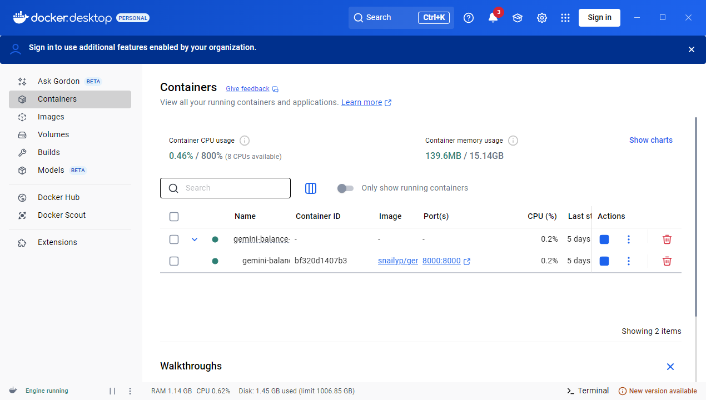This screenshot has width=706, height=400.
Task: Open Settings gear icon in header
Action: point(542,18)
